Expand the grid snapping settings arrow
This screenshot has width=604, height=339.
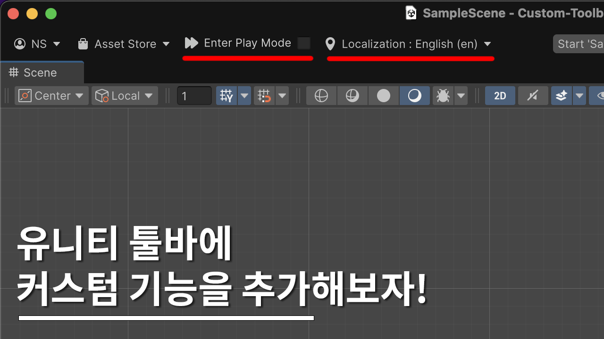(x=282, y=96)
